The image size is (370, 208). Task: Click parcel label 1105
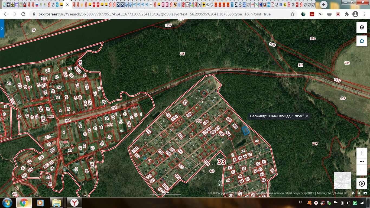click(207, 162)
